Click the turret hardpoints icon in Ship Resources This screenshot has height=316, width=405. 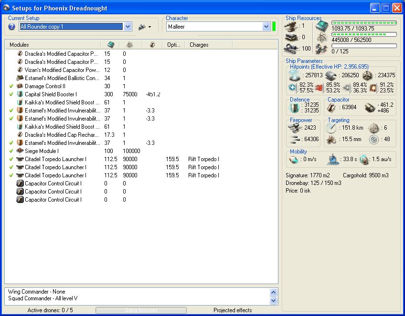click(x=291, y=26)
